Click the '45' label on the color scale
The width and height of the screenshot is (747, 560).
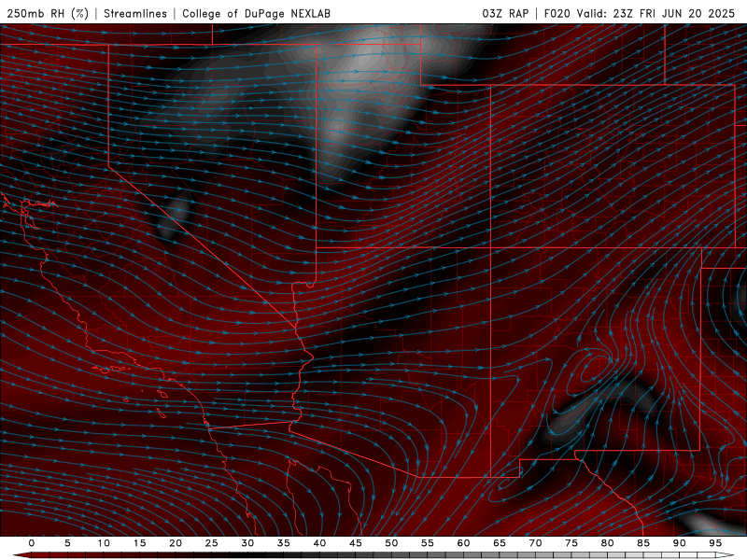tap(356, 543)
